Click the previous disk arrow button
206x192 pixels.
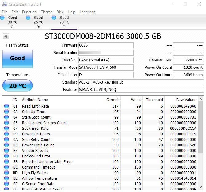[x=6, y=36]
